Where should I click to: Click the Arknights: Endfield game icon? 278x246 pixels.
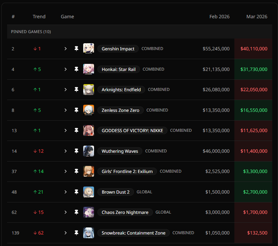coord(89,90)
